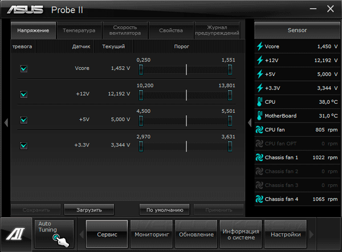Click the +3.3V lightning bolt sensor icon
Image resolution: width=342 pixels, height=252 pixels.
point(259,88)
